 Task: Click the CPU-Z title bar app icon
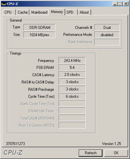pos(4,4)
